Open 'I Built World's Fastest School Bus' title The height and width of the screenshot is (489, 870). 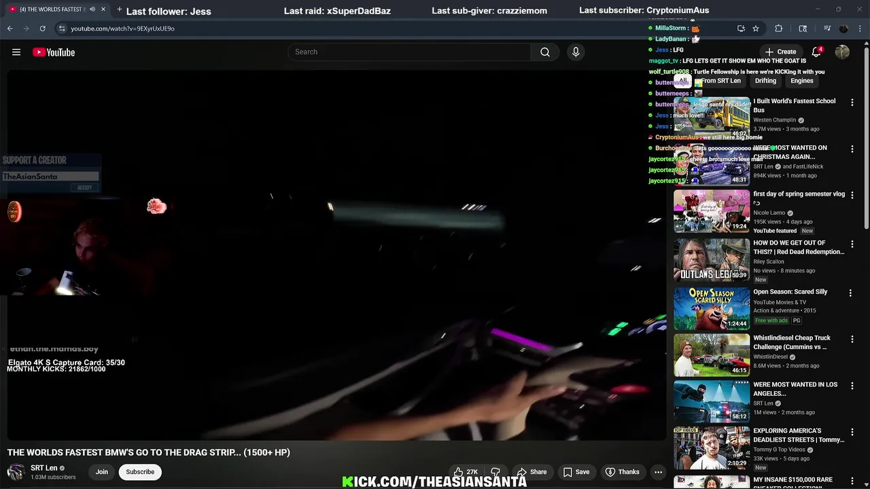794,105
